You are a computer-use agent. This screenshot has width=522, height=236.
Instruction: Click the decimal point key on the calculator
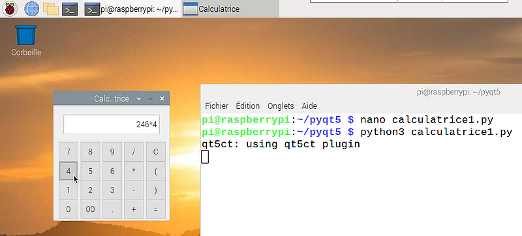point(112,209)
